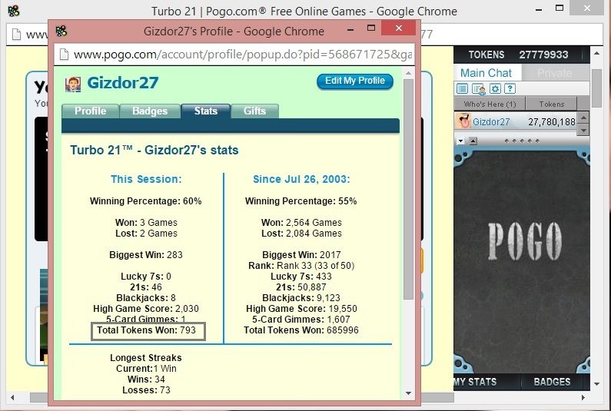Open MY STATS in game panel
This screenshot has width=611, height=411.
coord(476,382)
